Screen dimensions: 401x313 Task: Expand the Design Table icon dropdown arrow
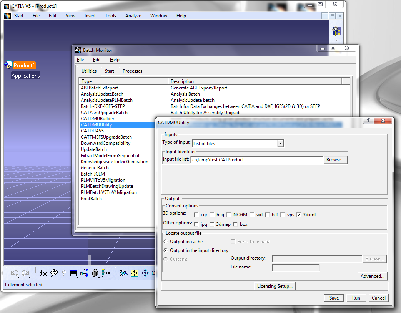coord(78,277)
